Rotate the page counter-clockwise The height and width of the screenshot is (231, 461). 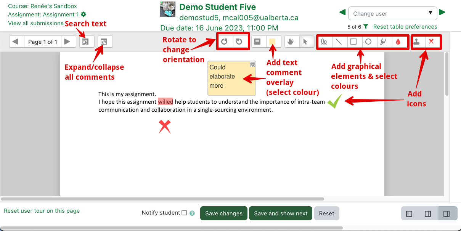pyautogui.click(x=225, y=42)
